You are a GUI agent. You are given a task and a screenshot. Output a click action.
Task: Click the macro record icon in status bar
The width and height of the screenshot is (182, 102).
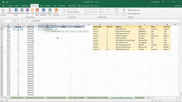coord(7,101)
